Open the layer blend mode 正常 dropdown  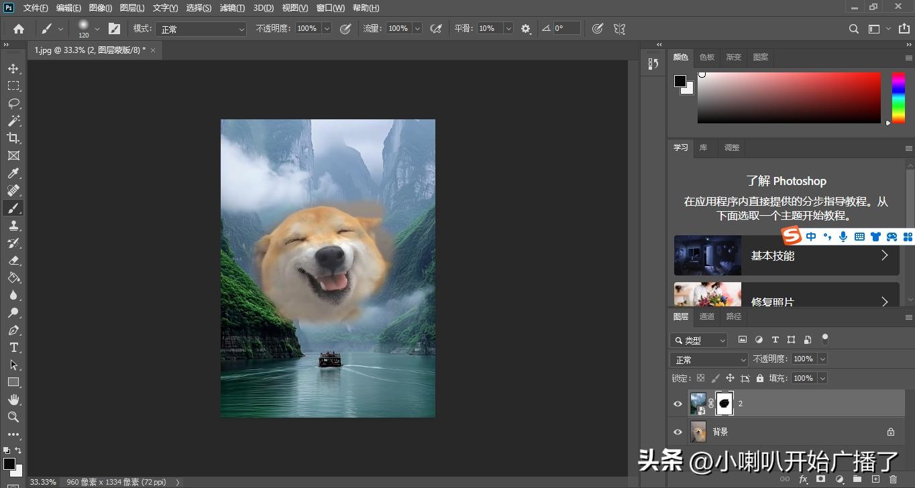point(710,360)
